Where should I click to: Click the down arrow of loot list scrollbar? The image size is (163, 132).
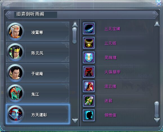pyautogui.click(x=157, y=120)
